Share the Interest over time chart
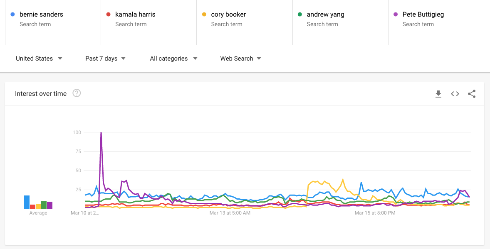This screenshot has height=249, width=490. tap(472, 94)
